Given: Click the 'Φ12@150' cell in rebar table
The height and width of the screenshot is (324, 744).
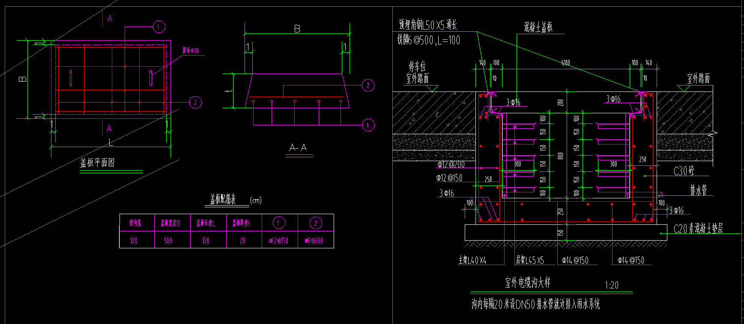Looking at the screenshot, I should [278, 241].
